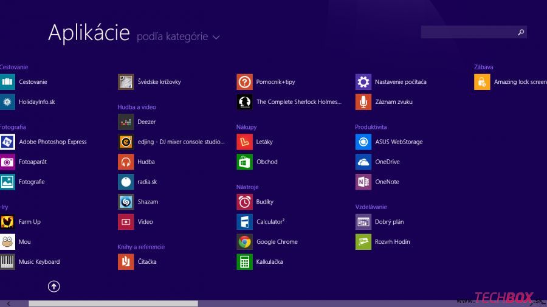Launch HolidayInfo.sk app icon

tap(7, 102)
